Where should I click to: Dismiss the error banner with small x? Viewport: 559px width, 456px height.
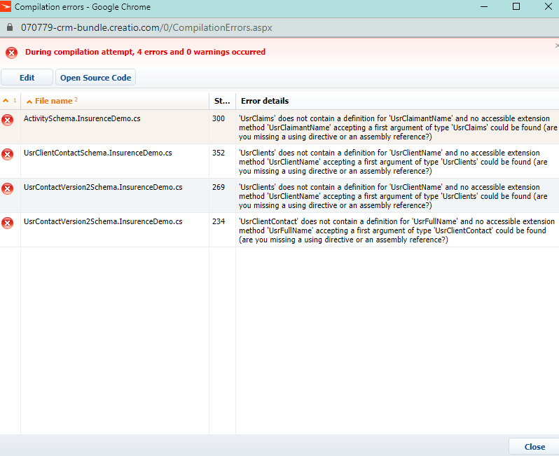tap(557, 46)
